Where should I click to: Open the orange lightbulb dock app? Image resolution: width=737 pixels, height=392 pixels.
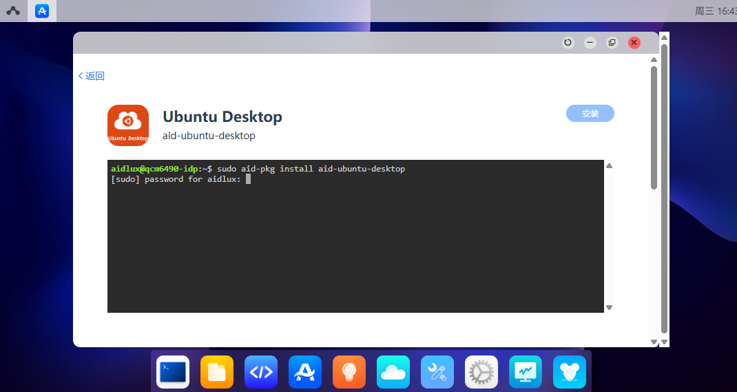click(x=349, y=372)
